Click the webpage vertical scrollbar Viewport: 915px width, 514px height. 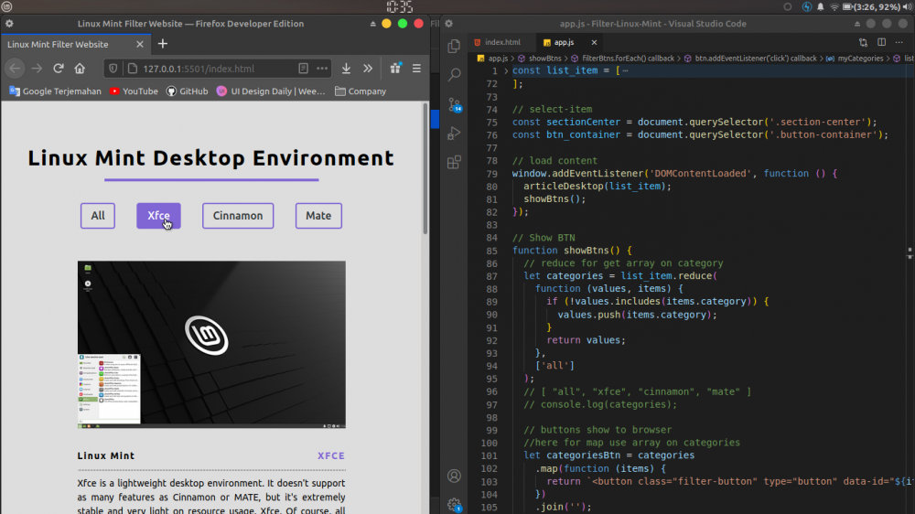[x=425, y=169]
